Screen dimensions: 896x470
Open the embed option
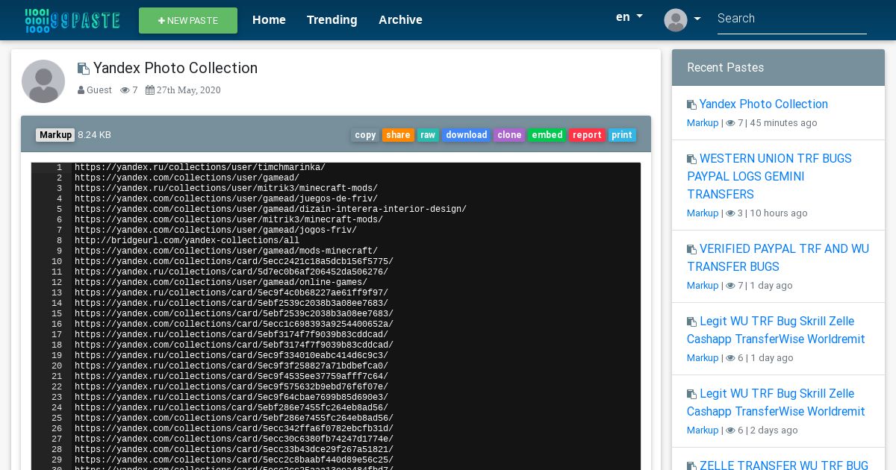(x=547, y=135)
